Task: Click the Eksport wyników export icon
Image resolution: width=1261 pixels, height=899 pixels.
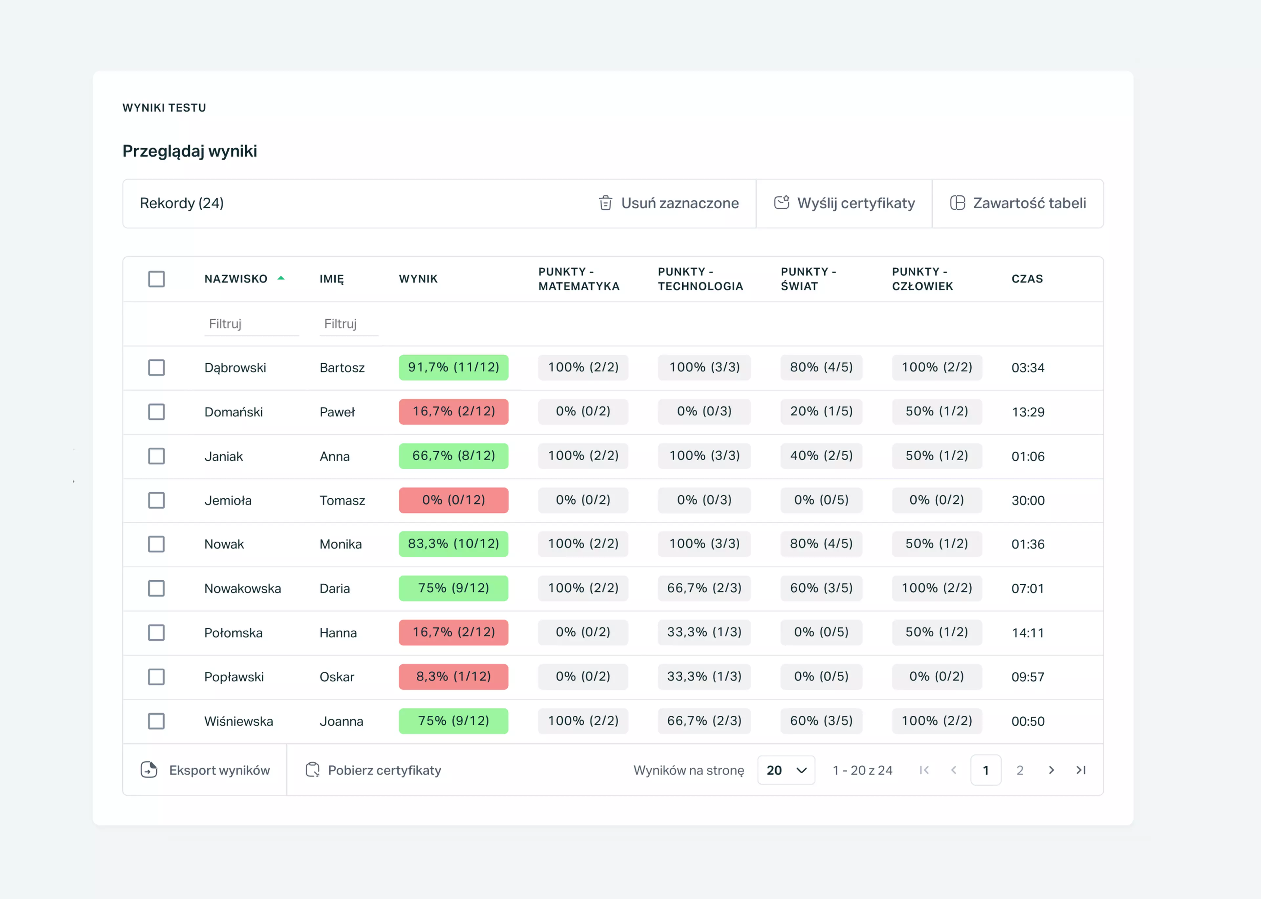Action: click(x=149, y=770)
